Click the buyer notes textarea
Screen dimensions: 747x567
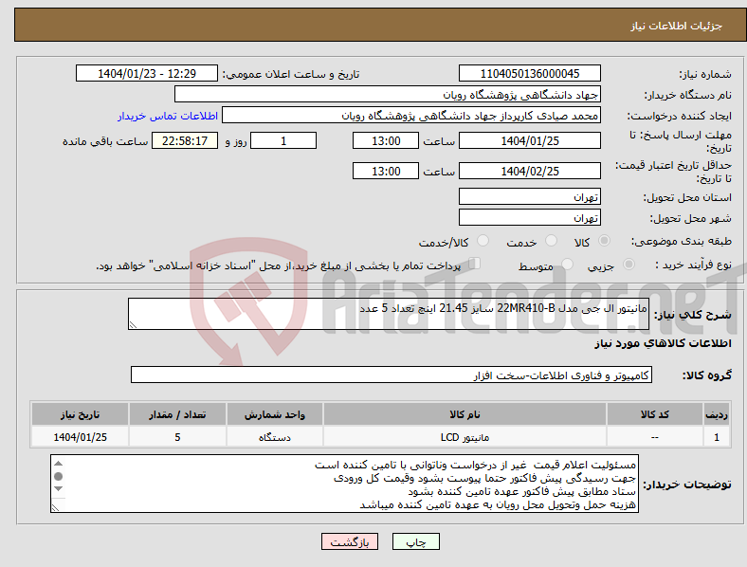344,484
